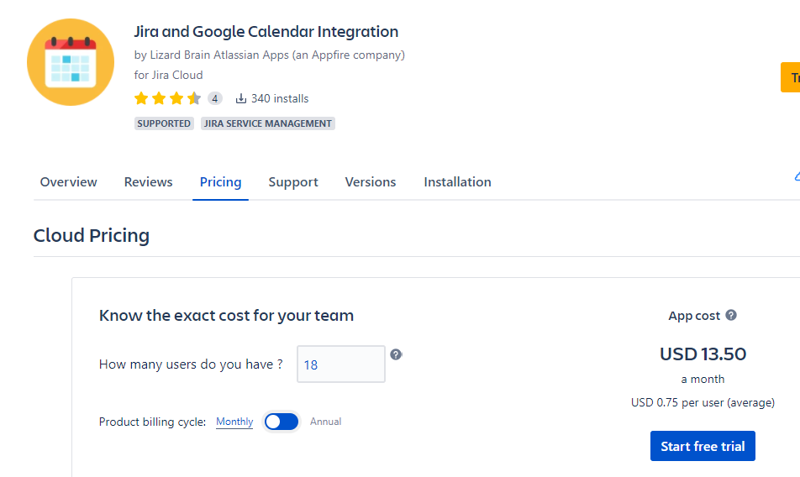The height and width of the screenshot is (477, 800).
Task: Click the SUPPORTED badge
Action: coord(164,123)
